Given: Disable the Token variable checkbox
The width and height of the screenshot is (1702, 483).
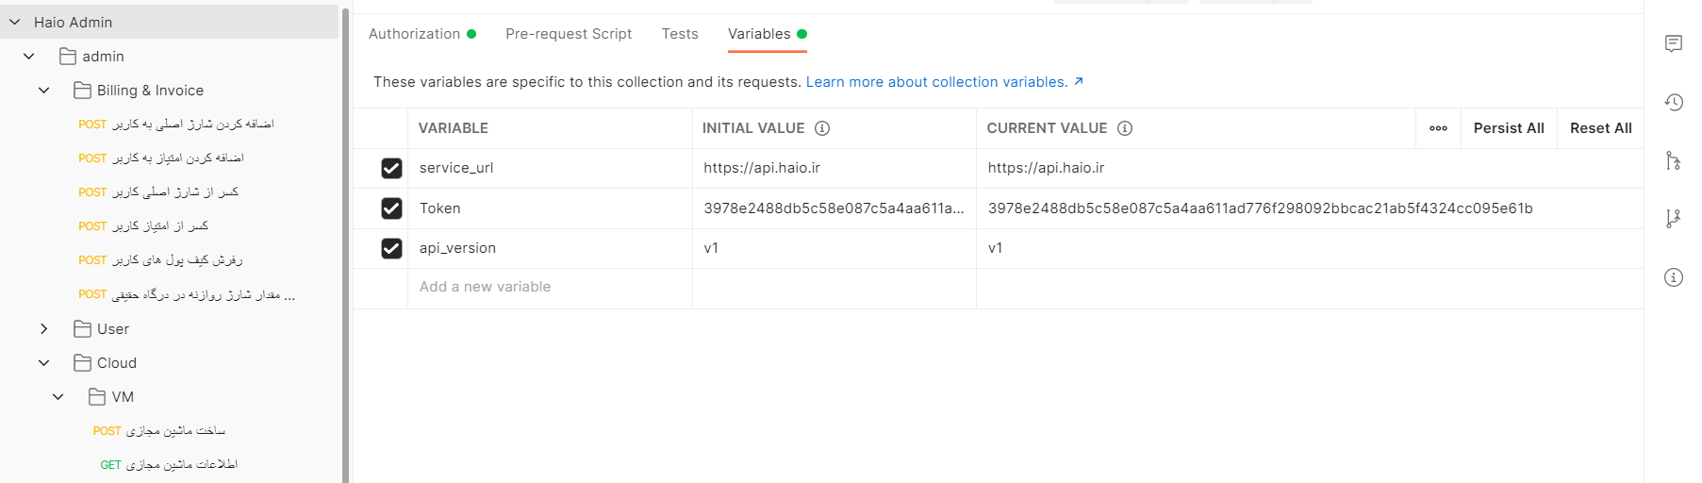Looking at the screenshot, I should (x=391, y=208).
